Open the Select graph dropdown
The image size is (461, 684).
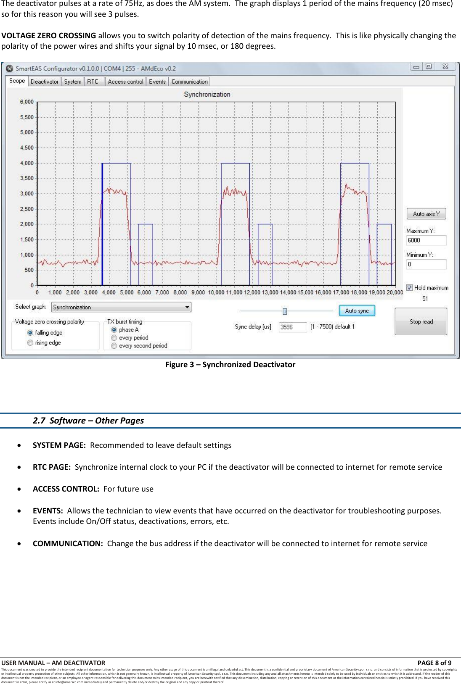click(121, 307)
